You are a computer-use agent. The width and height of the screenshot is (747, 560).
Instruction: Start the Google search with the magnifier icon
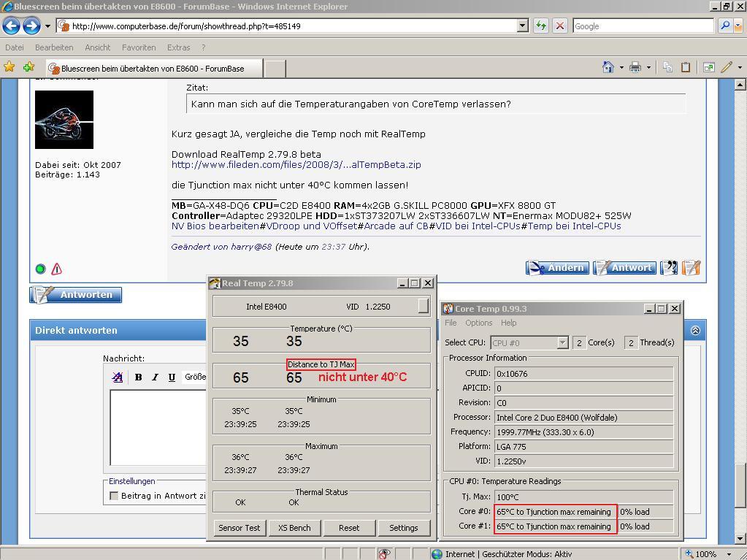click(725, 26)
